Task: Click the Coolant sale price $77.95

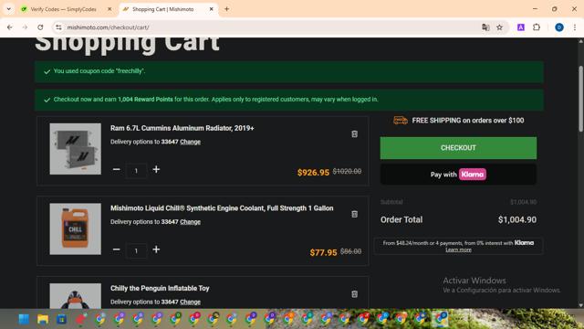Action: click(323, 252)
